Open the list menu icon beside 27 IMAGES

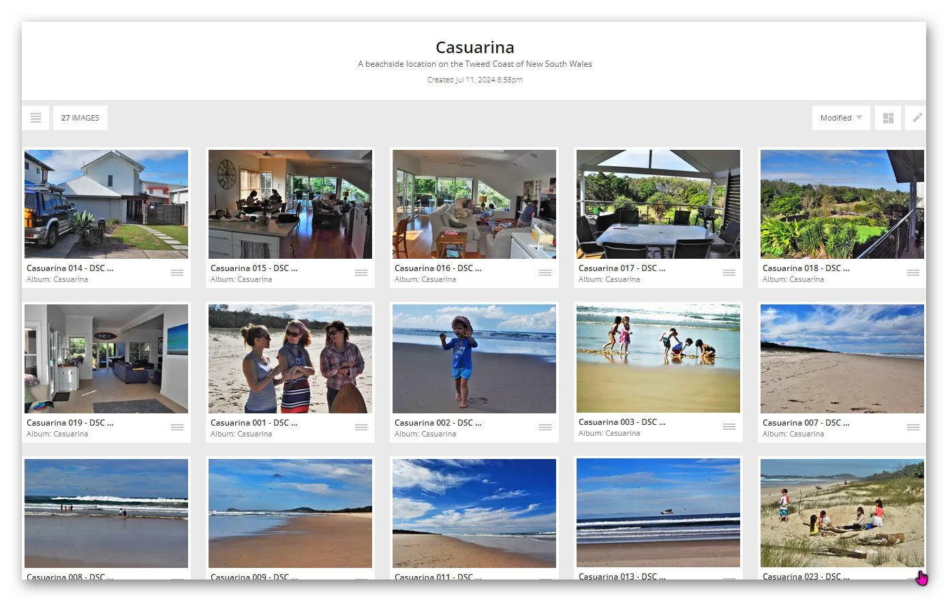(x=35, y=118)
